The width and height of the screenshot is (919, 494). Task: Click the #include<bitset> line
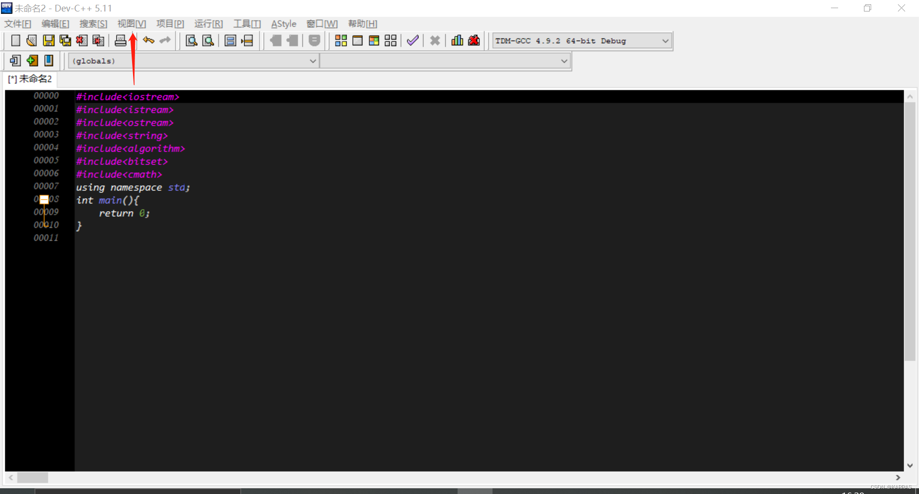click(x=122, y=161)
